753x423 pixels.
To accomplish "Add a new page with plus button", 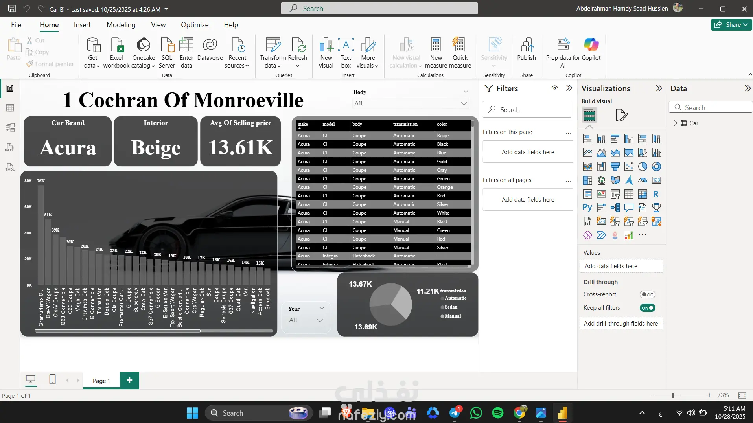I will (x=129, y=380).
